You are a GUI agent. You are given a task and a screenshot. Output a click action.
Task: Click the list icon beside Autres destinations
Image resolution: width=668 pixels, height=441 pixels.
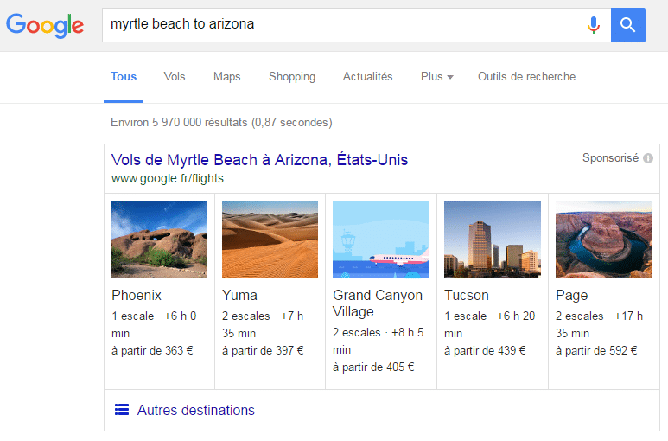[x=122, y=410]
